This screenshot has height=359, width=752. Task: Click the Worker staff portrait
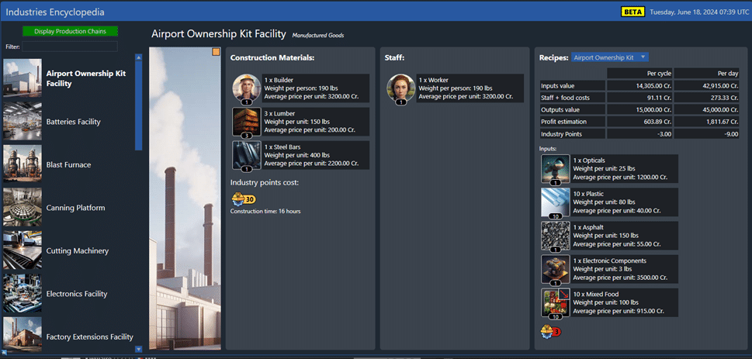click(x=400, y=89)
